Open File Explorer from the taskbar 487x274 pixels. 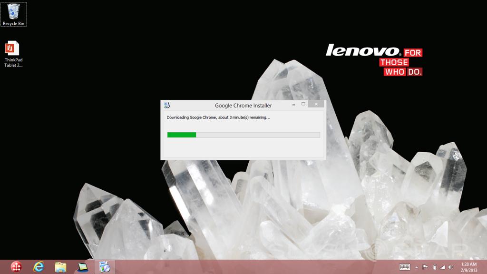click(60, 267)
